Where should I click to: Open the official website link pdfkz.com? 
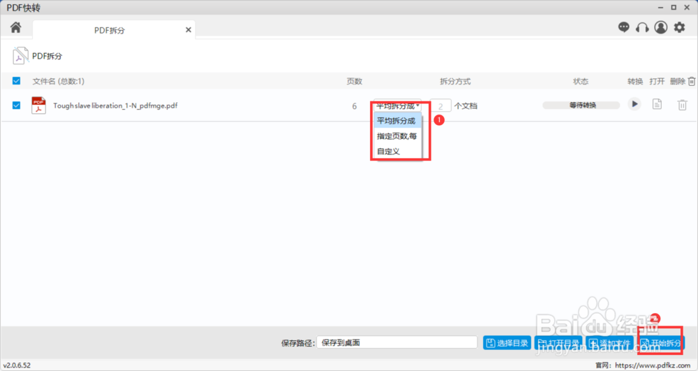(x=653, y=365)
